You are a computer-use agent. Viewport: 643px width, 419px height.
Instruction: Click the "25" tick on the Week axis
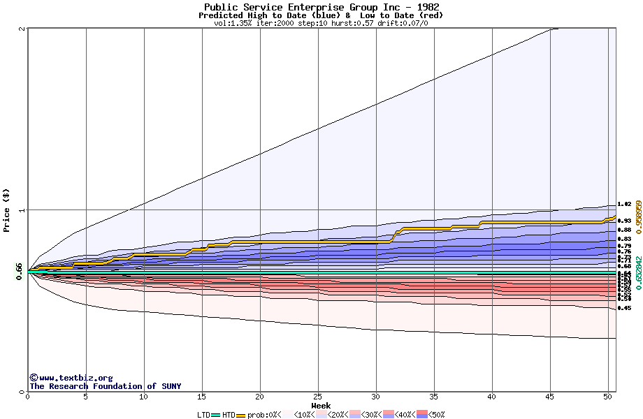pyautogui.click(x=318, y=397)
